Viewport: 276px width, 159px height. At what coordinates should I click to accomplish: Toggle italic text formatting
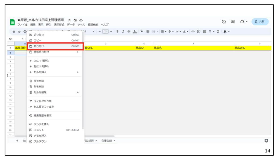[x=123, y=31]
